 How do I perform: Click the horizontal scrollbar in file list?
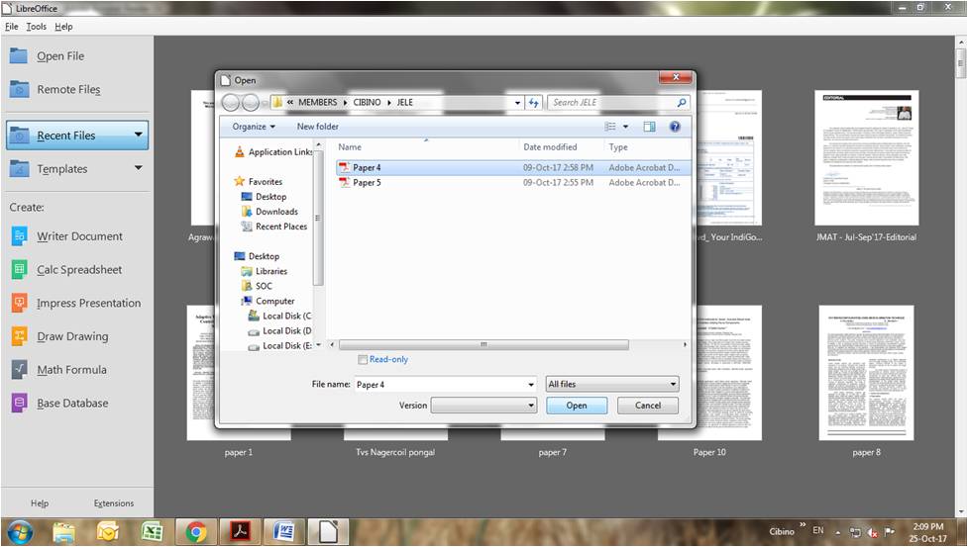484,344
